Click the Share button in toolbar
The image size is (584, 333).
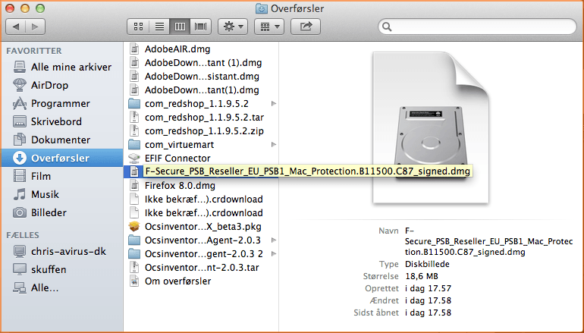[x=306, y=27]
